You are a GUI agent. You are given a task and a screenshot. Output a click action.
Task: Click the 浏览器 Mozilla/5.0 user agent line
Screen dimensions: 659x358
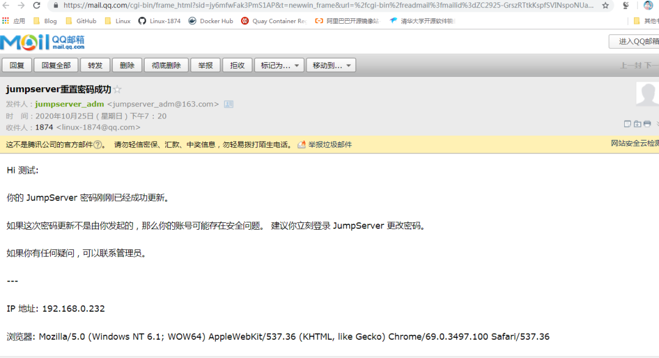pyautogui.click(x=278, y=337)
